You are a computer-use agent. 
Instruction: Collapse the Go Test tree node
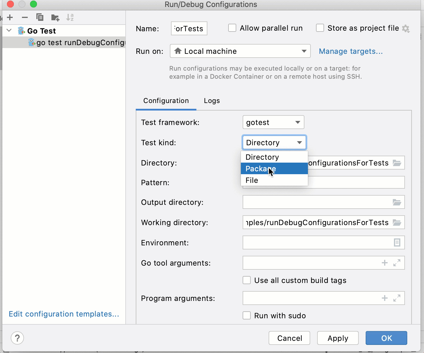pos(9,30)
